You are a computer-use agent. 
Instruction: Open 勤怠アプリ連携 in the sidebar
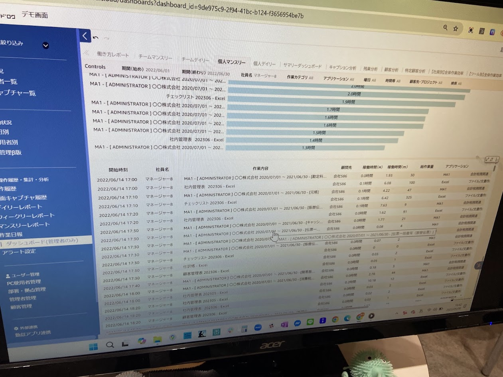pyautogui.click(x=33, y=334)
